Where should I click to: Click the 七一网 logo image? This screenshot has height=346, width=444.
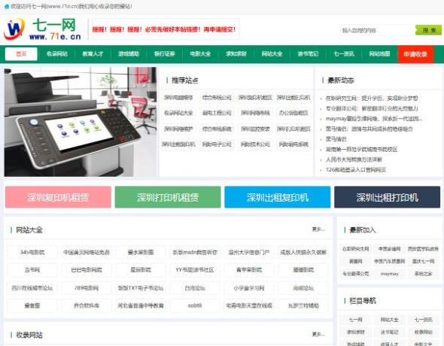click(x=42, y=29)
